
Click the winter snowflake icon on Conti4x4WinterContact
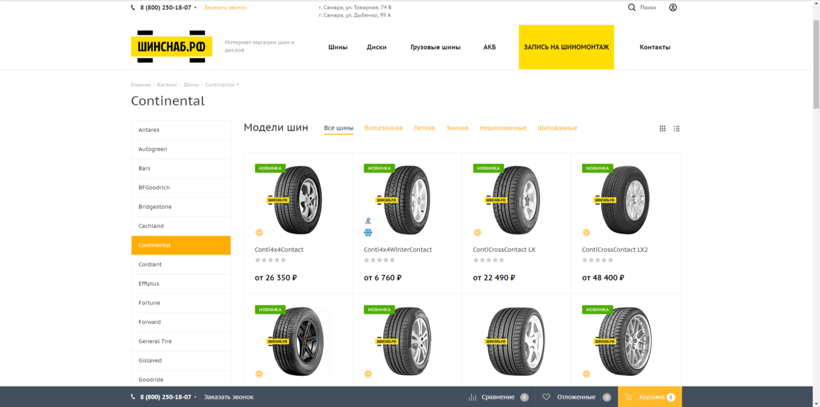(x=368, y=233)
